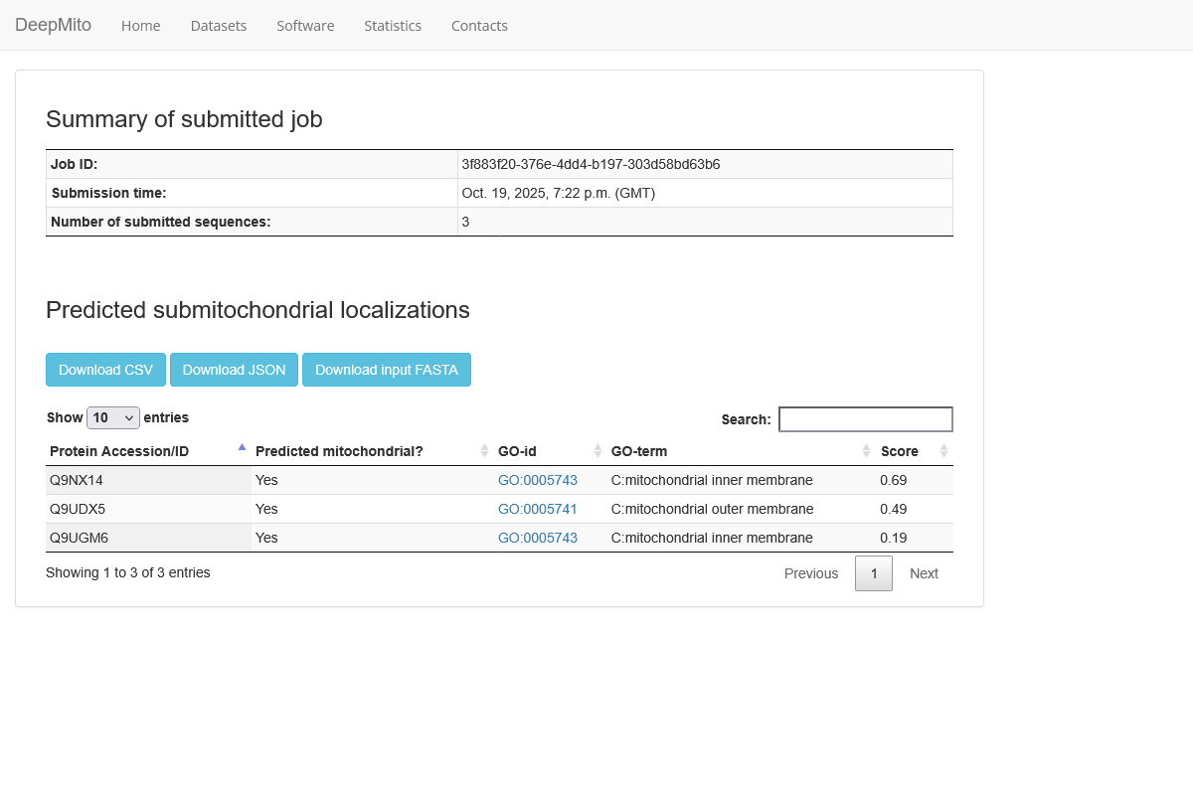Click inside the Search field
The image size is (1193, 795).
coord(865,418)
